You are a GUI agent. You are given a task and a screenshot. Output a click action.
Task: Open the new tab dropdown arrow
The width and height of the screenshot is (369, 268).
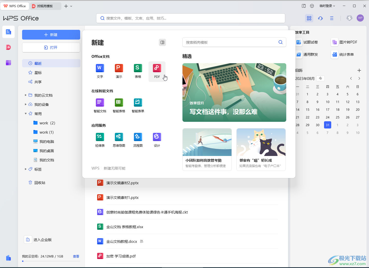(71, 6)
